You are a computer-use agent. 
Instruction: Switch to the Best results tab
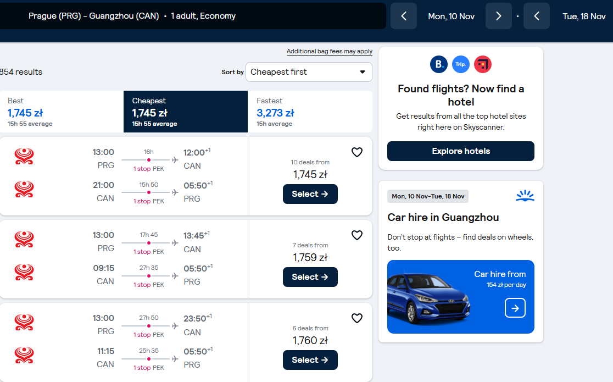click(62, 112)
